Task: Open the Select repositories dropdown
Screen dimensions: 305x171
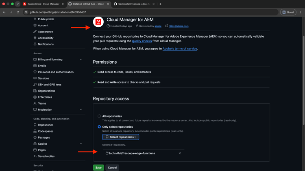Action: click(121, 137)
